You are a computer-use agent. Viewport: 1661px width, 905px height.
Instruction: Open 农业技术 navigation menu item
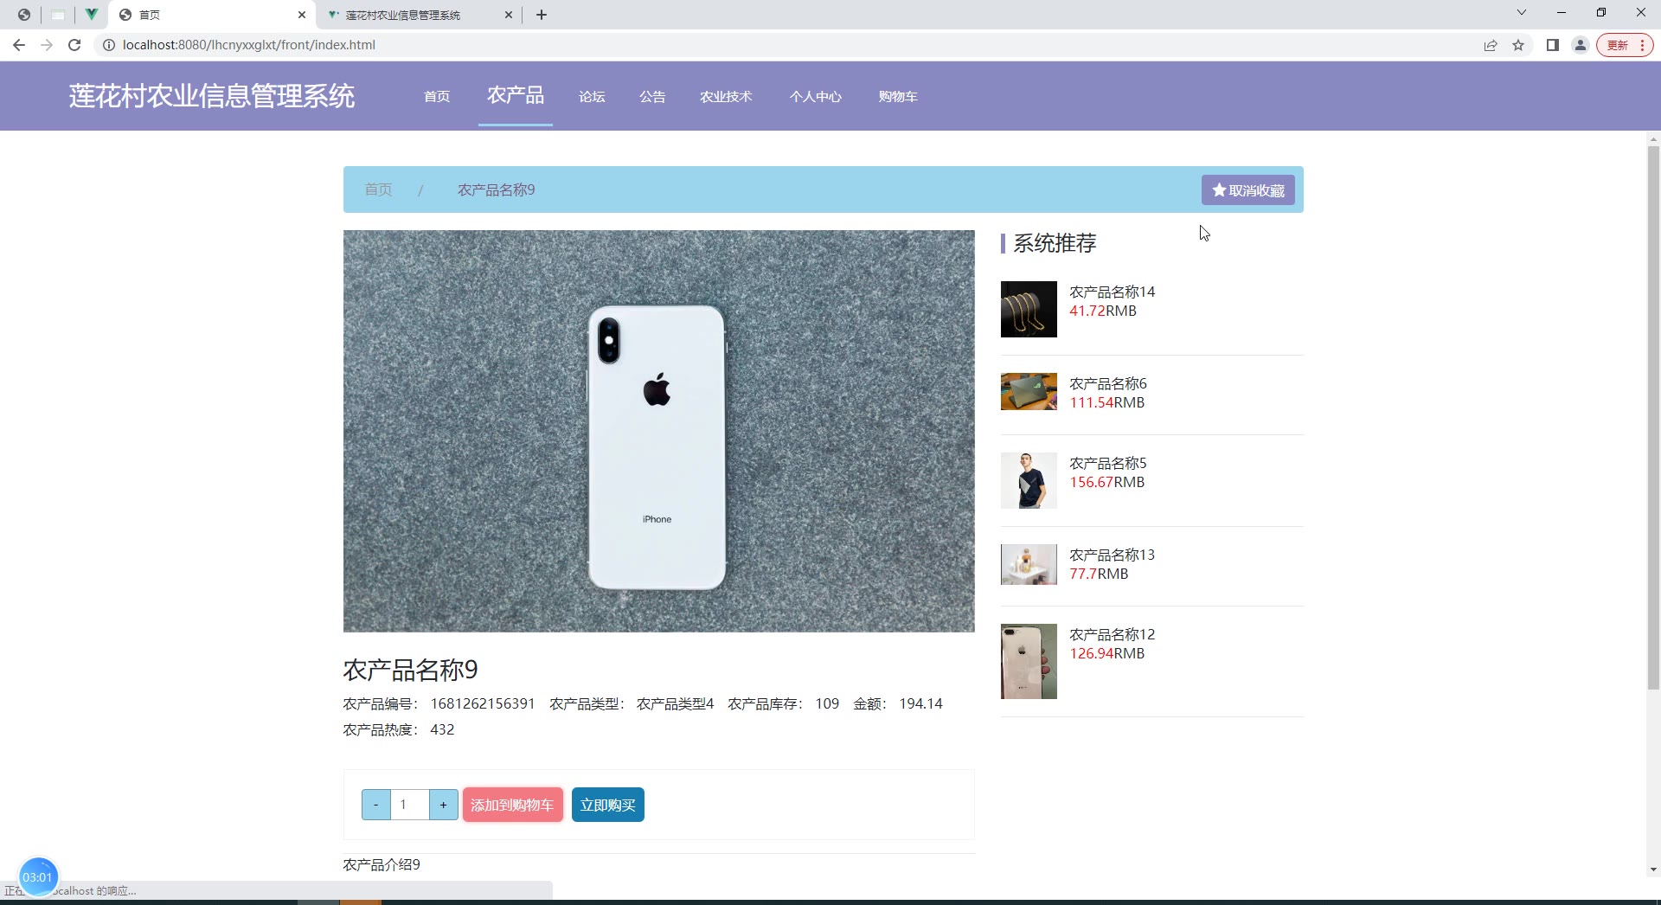[726, 97]
